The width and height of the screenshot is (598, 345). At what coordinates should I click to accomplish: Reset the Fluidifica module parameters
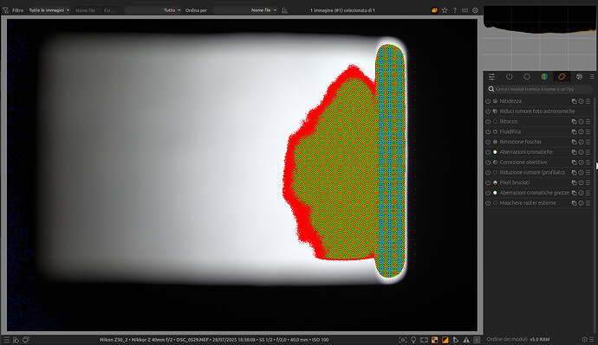(x=581, y=131)
